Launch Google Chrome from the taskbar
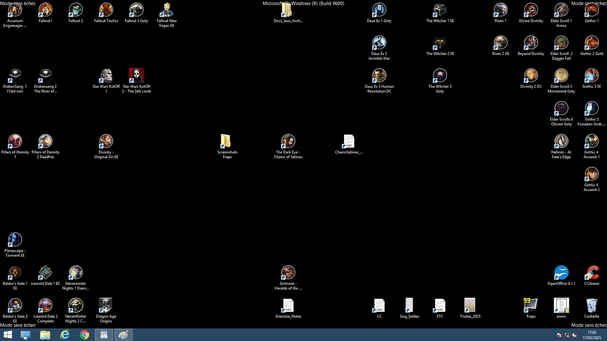The height and width of the screenshot is (341, 607). click(x=85, y=335)
